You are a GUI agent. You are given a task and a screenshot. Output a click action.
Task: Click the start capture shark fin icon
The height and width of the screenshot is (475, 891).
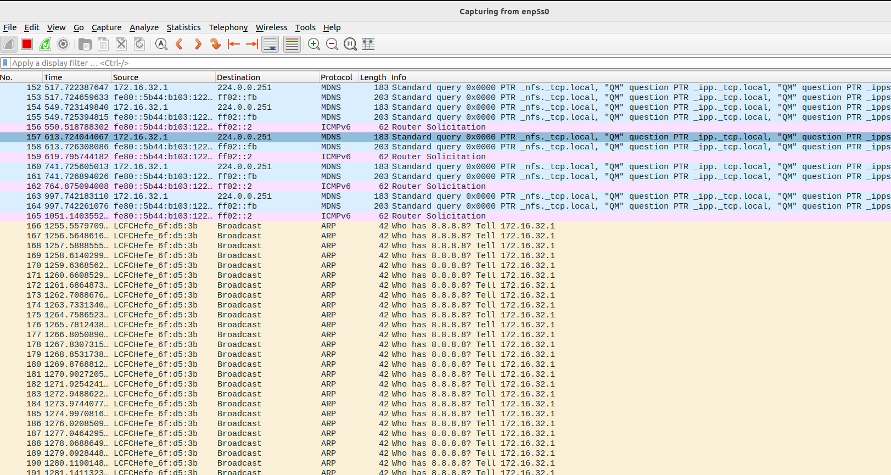click(9, 44)
